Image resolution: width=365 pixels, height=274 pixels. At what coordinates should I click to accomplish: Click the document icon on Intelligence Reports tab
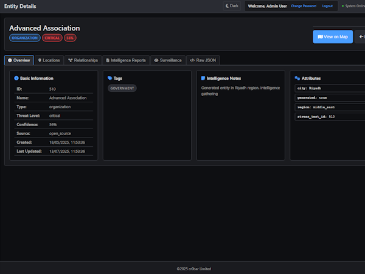pyautogui.click(x=108, y=60)
